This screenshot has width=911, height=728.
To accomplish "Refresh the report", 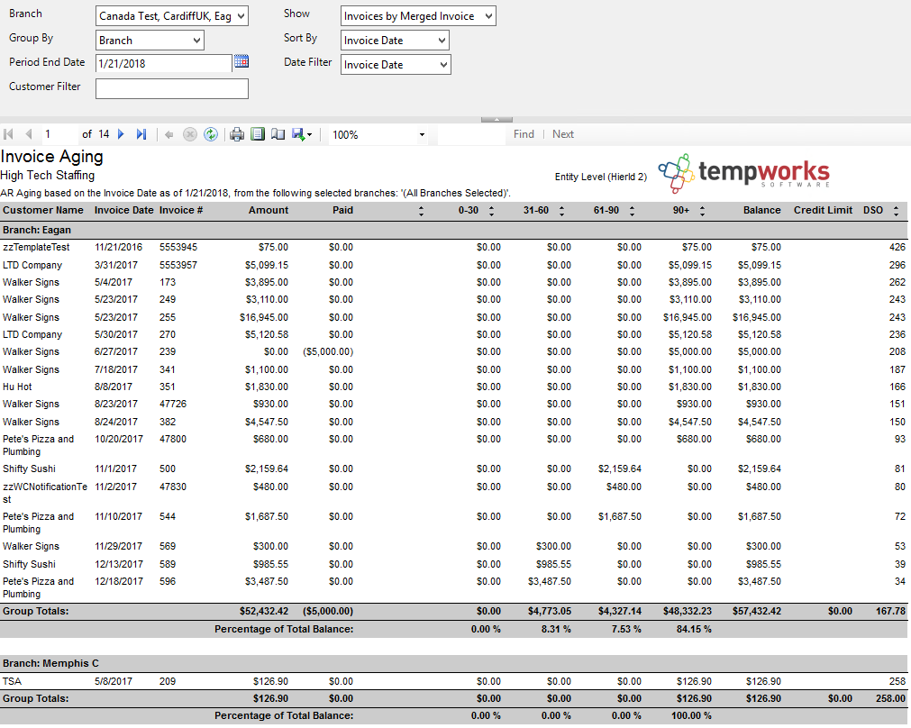I will pos(211,134).
